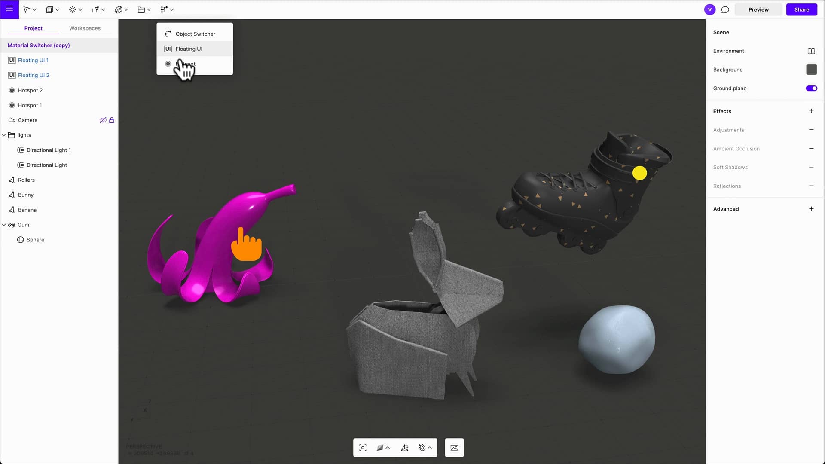This screenshot has width=825, height=464.
Task: Click the library folder tool in the toolbar
Action: [x=142, y=9]
